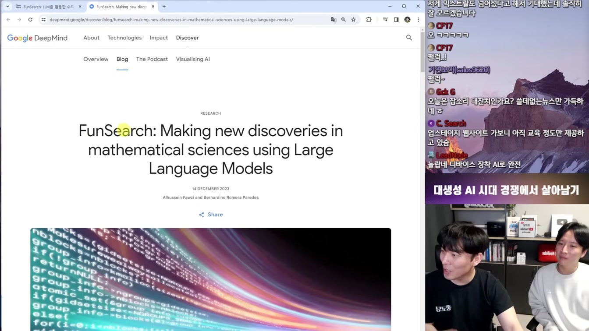589x331 pixels.
Task: Click the RESEARCH category label
Action: [x=210, y=113]
